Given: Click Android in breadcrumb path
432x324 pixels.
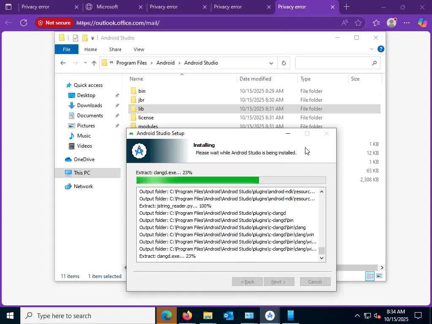Looking at the screenshot, I should (x=165, y=63).
